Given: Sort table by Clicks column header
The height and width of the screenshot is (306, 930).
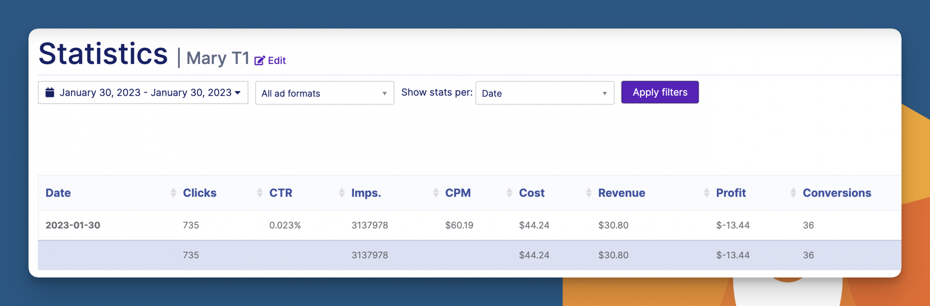Looking at the screenshot, I should pyautogui.click(x=200, y=193).
